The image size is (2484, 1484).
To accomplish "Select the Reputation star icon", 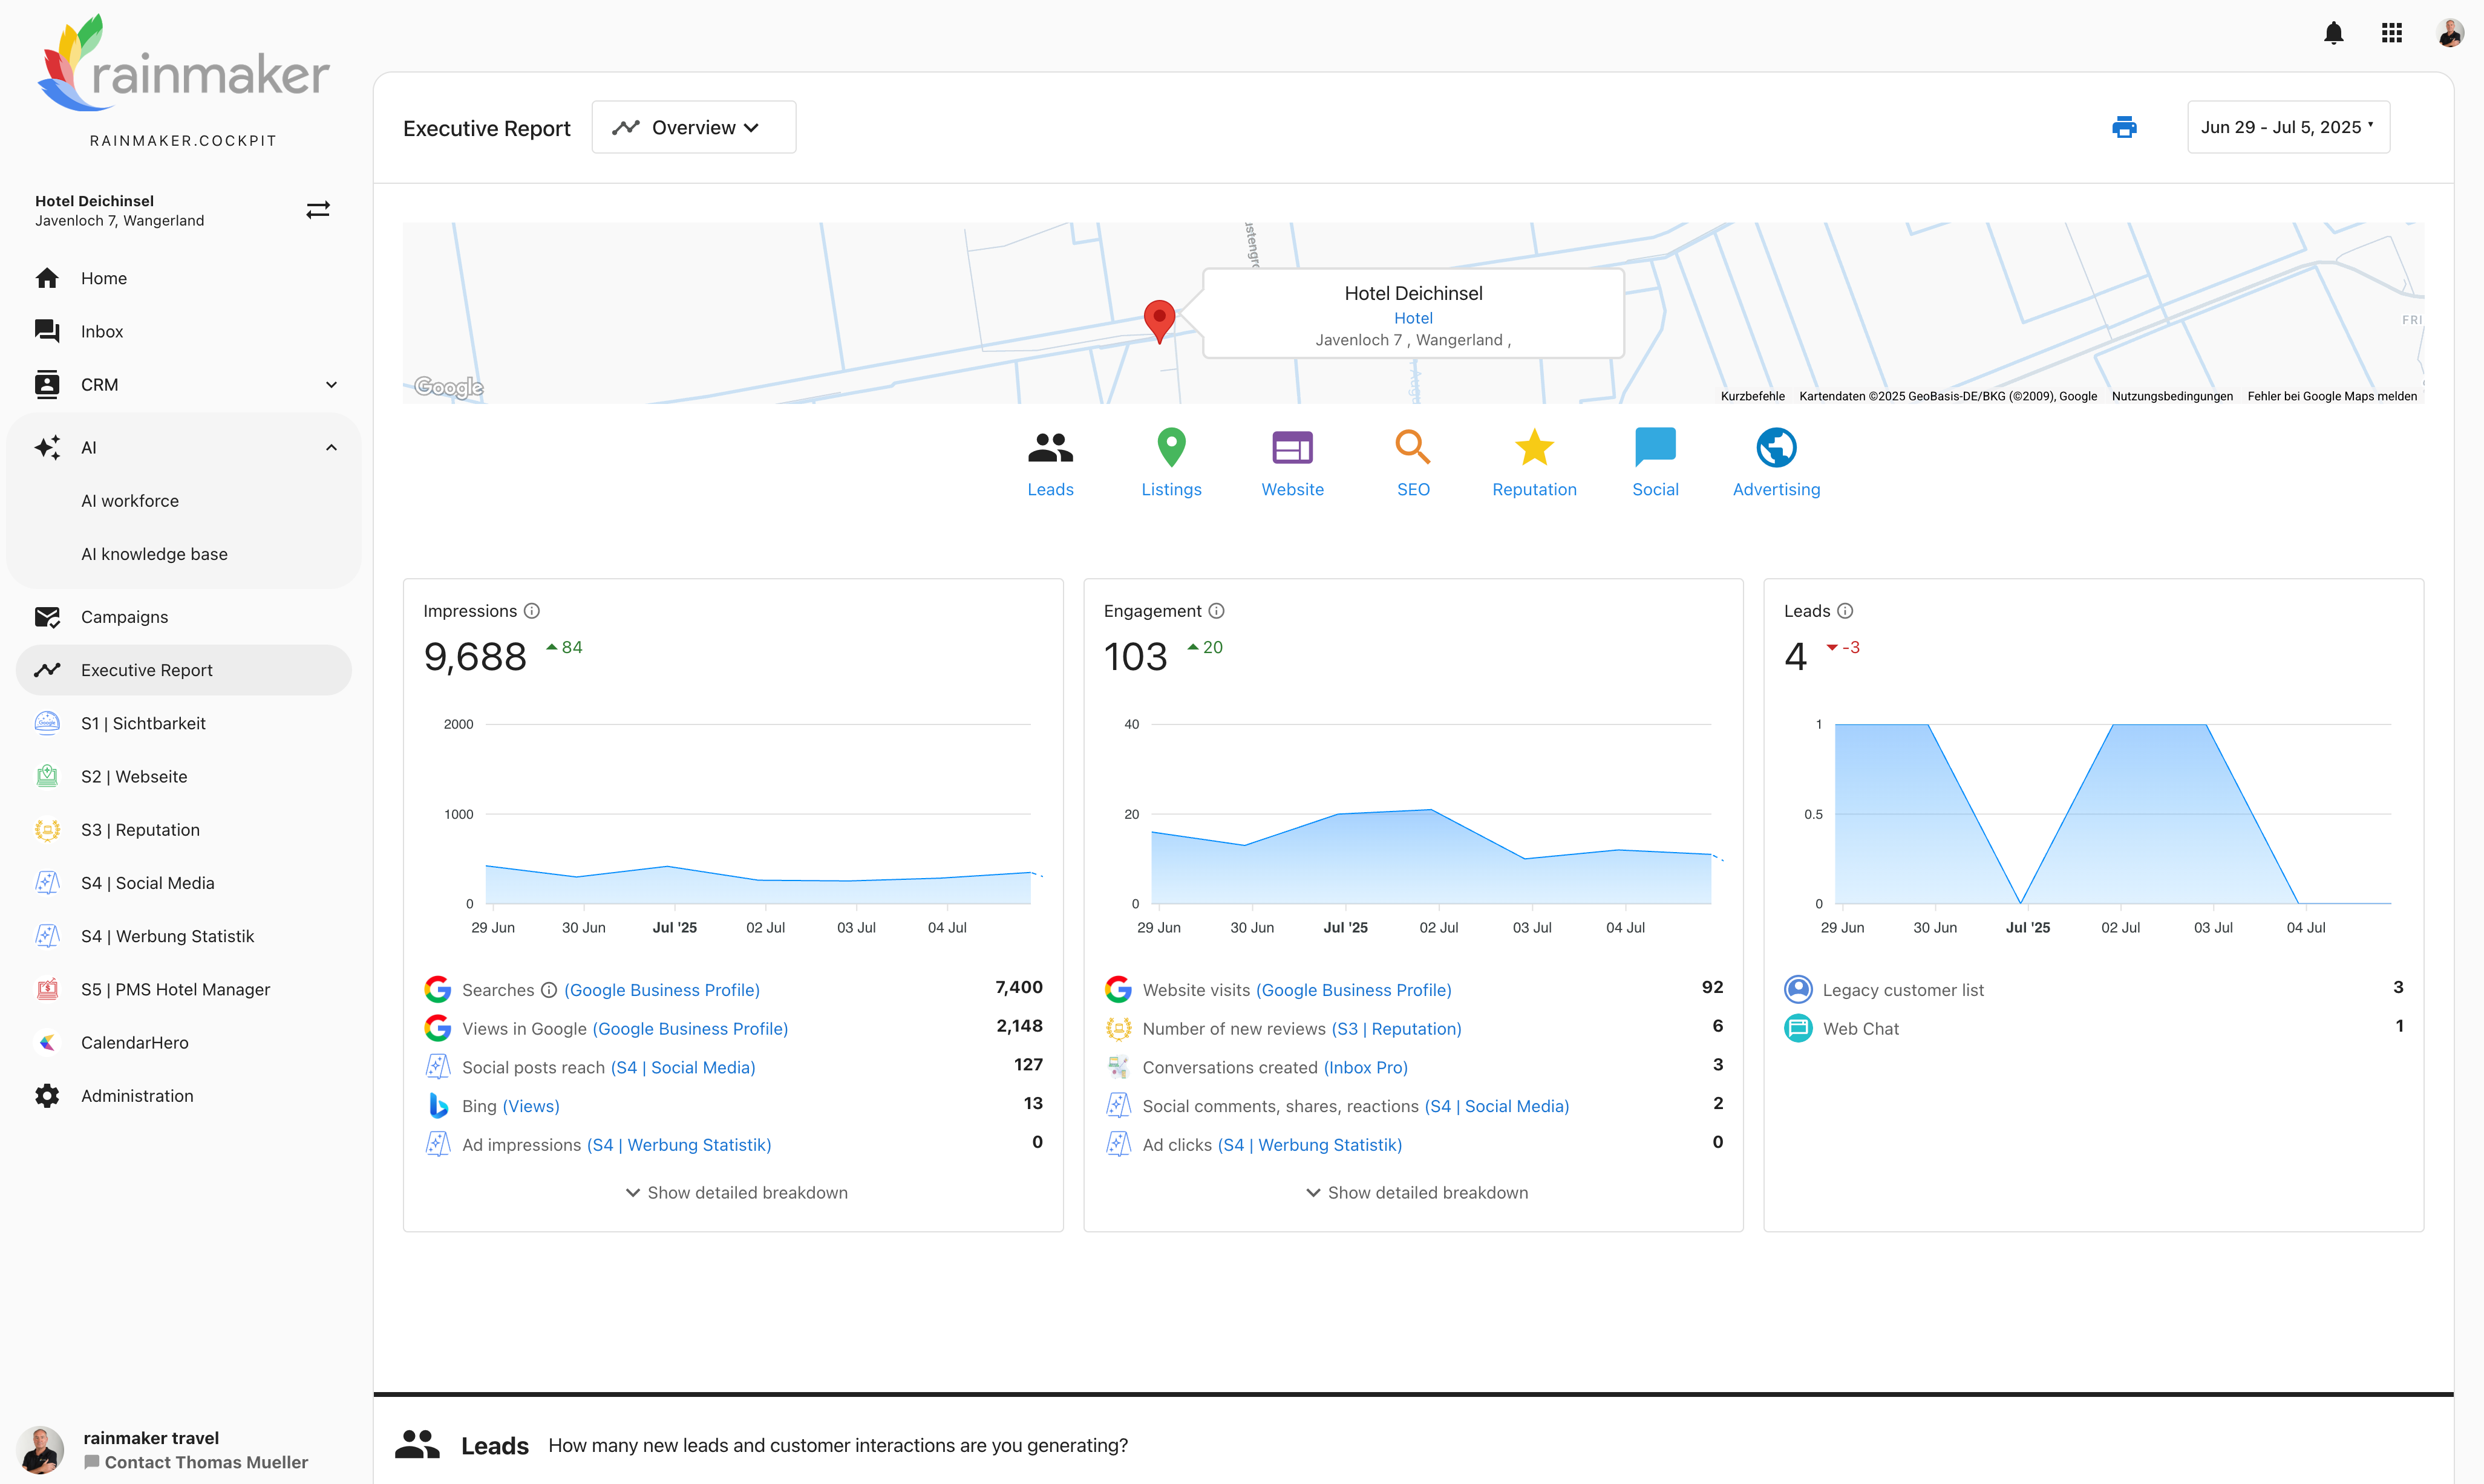I will point(1532,448).
